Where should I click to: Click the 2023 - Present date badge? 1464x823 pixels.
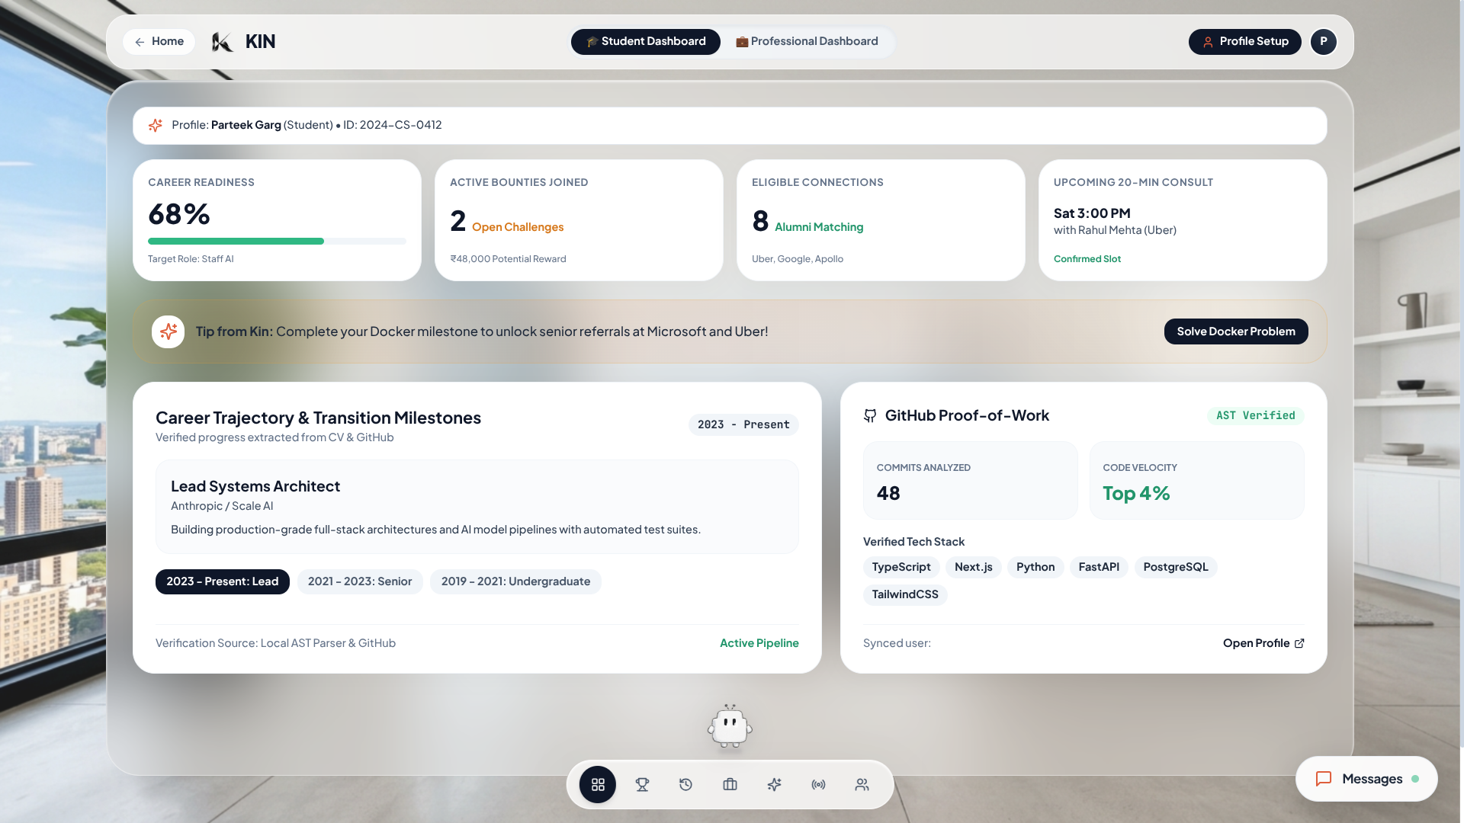(743, 424)
